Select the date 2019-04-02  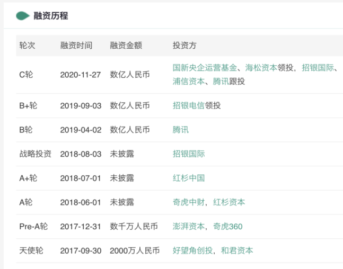81,130
